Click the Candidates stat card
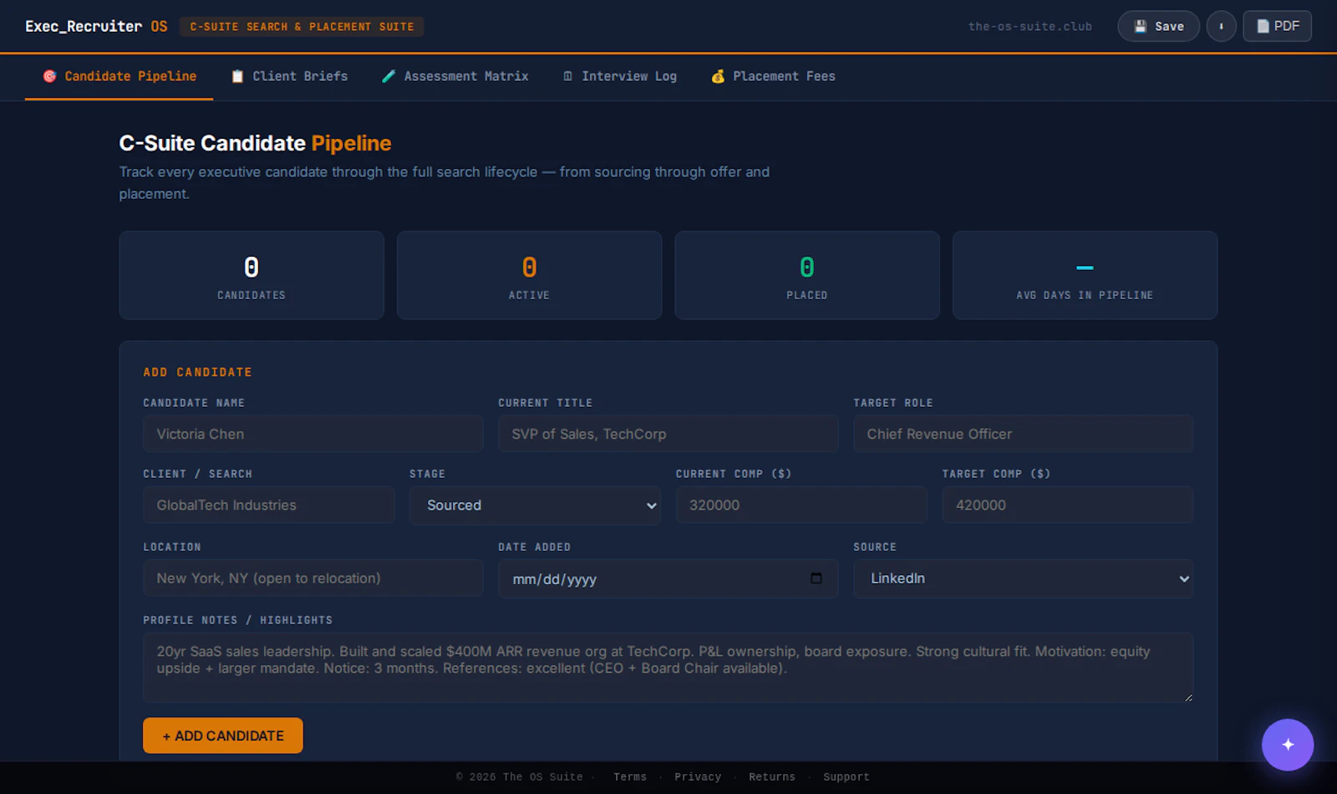Image resolution: width=1337 pixels, height=794 pixels. (x=252, y=275)
